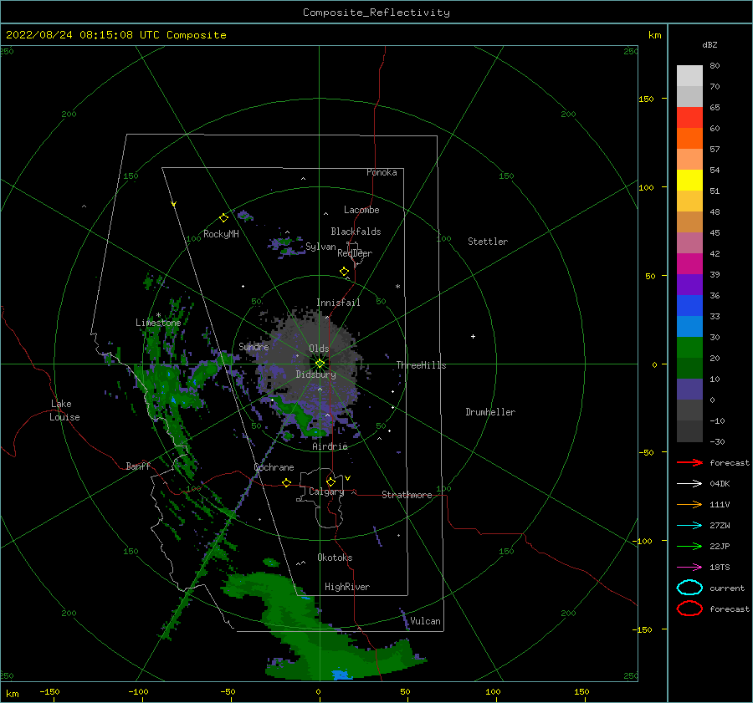Click the Cochrane city label

[x=274, y=467]
